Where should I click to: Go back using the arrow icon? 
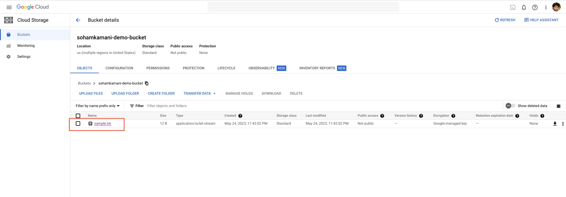[x=78, y=20]
